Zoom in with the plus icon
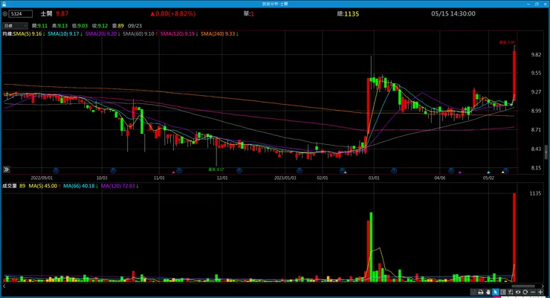The image size is (550, 298). tap(540, 292)
